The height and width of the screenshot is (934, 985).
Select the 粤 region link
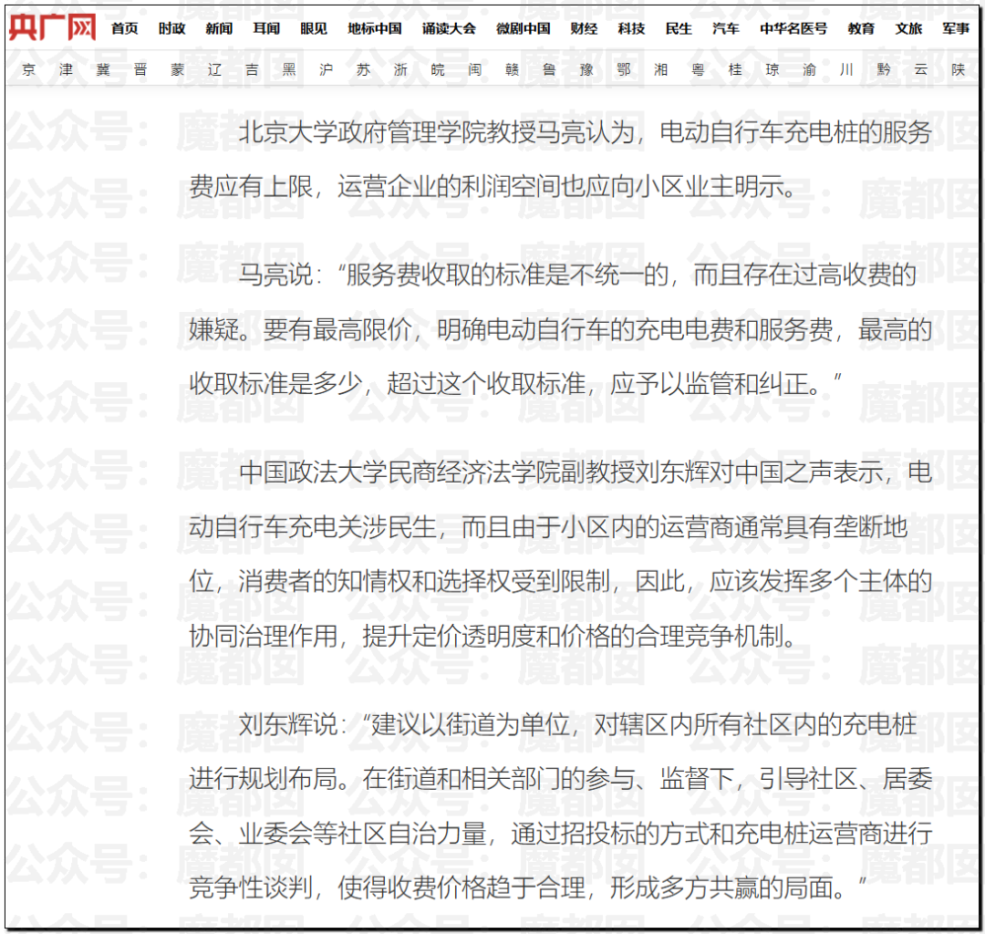(698, 69)
